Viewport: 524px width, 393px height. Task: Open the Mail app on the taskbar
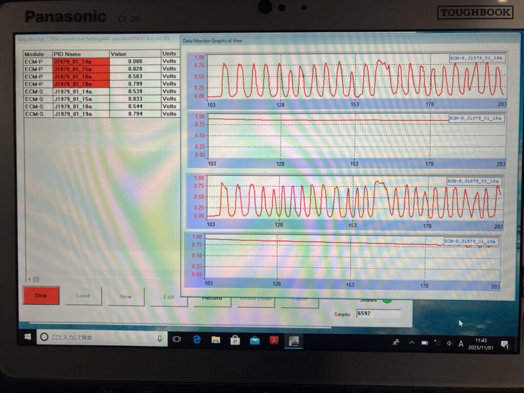[x=254, y=340]
